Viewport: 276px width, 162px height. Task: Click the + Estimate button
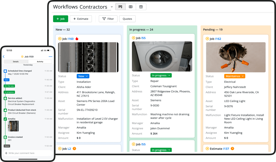(x=81, y=19)
